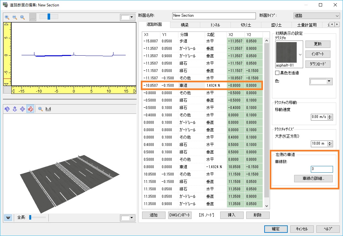Select the four-way pan tool

click(23, 109)
